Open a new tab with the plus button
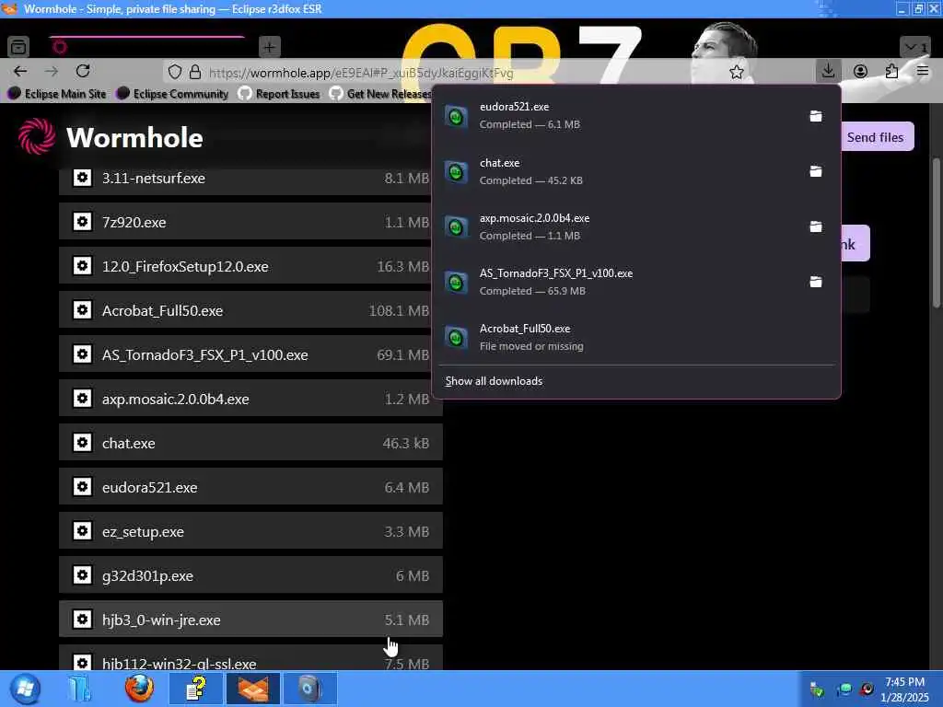The height and width of the screenshot is (707, 943). [270, 47]
